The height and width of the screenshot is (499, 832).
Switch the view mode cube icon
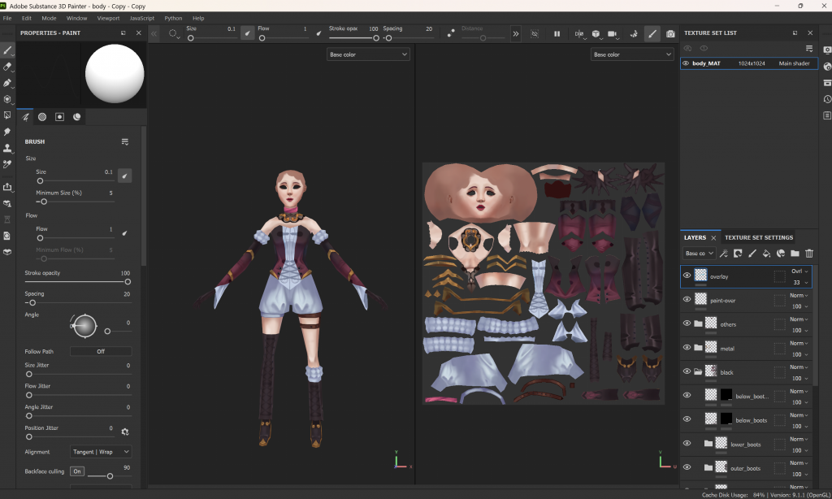coord(596,33)
